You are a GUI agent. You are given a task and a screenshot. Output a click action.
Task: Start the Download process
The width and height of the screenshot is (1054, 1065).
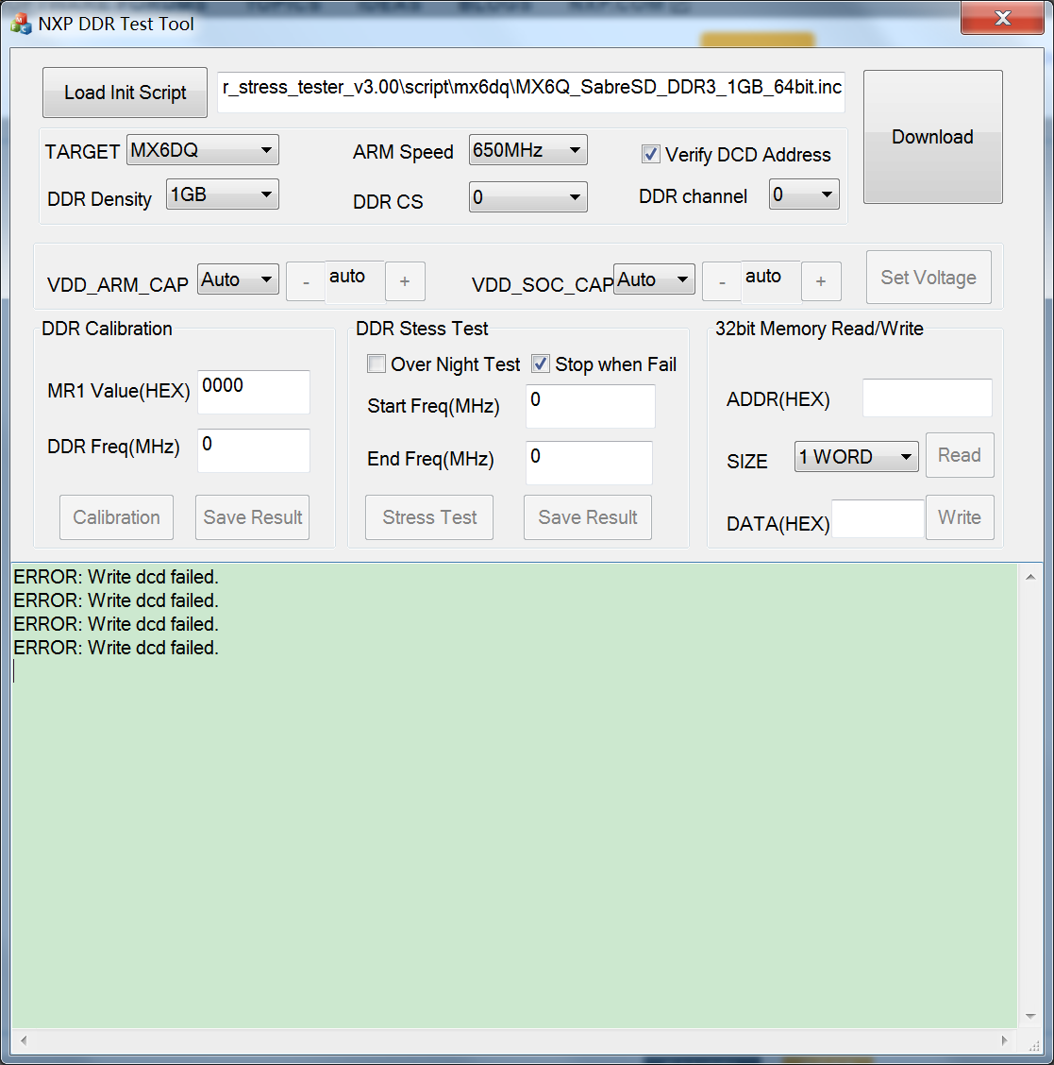[931, 137]
